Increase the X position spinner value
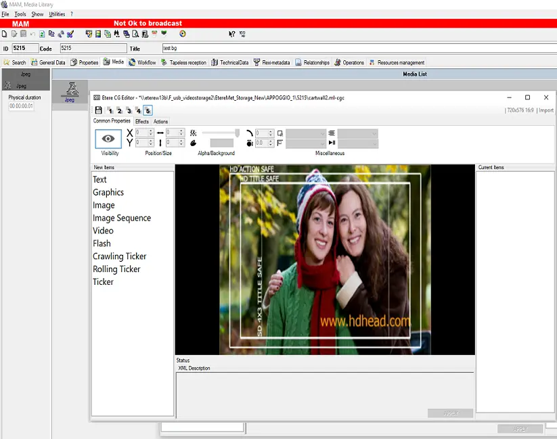Image resolution: width=557 pixels, height=439 pixels. (x=151, y=131)
